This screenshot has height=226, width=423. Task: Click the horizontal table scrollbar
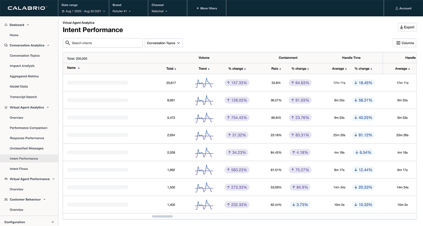pyautogui.click(x=162, y=216)
